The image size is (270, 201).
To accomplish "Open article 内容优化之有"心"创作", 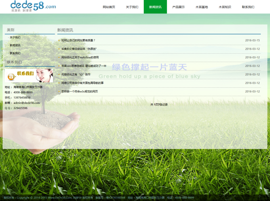I will (x=76, y=74).
